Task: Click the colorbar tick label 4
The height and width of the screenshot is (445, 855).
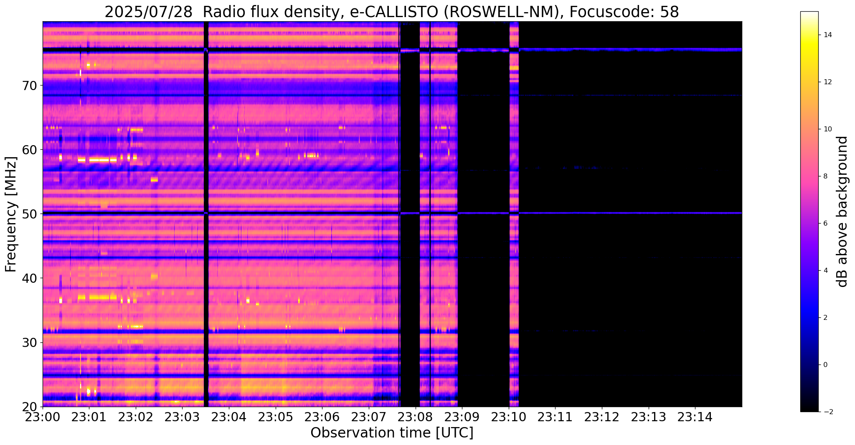Action: (825, 271)
